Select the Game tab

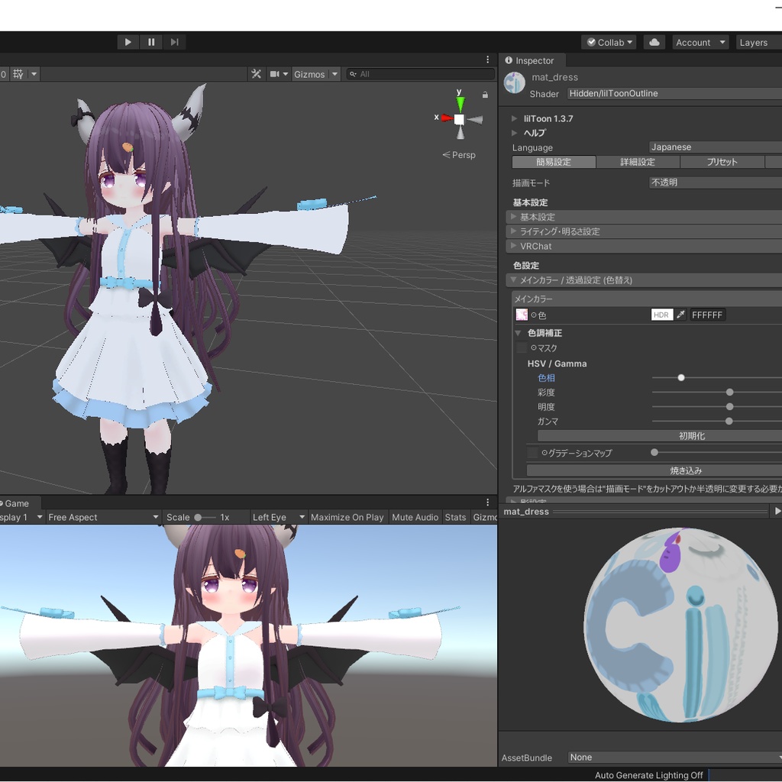15,503
